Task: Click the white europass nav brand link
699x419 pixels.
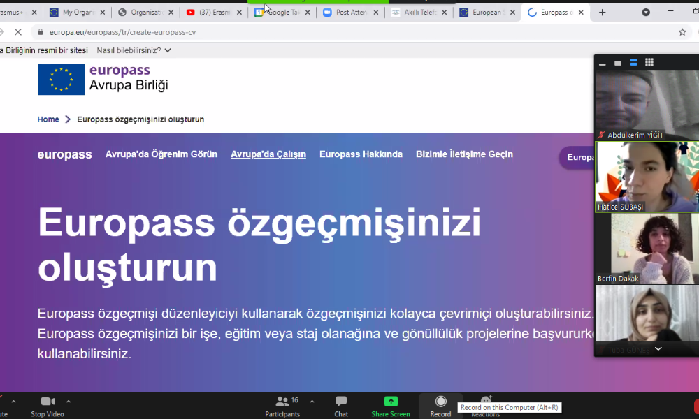Action: coord(64,154)
